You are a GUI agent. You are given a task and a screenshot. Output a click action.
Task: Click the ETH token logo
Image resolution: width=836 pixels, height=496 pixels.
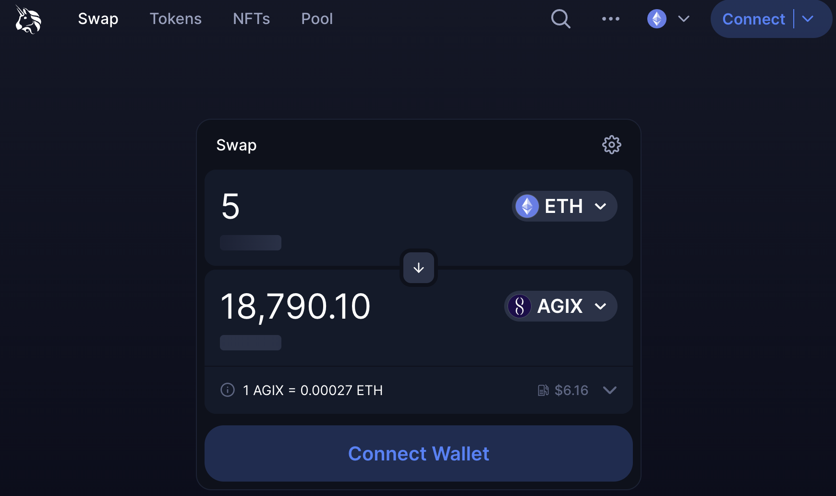[x=527, y=206]
